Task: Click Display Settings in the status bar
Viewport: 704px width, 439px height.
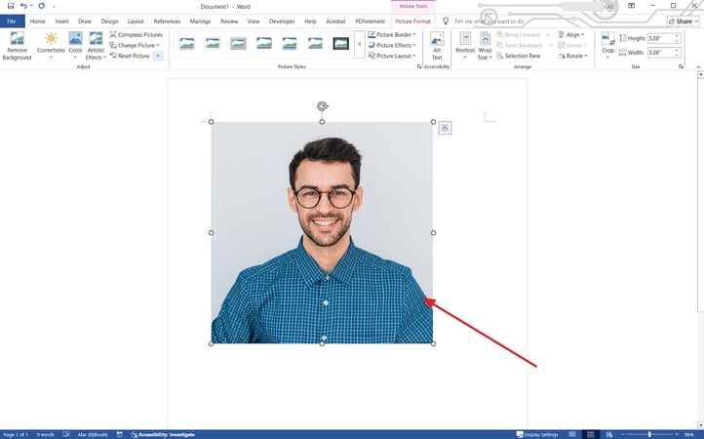Action: tap(537, 434)
